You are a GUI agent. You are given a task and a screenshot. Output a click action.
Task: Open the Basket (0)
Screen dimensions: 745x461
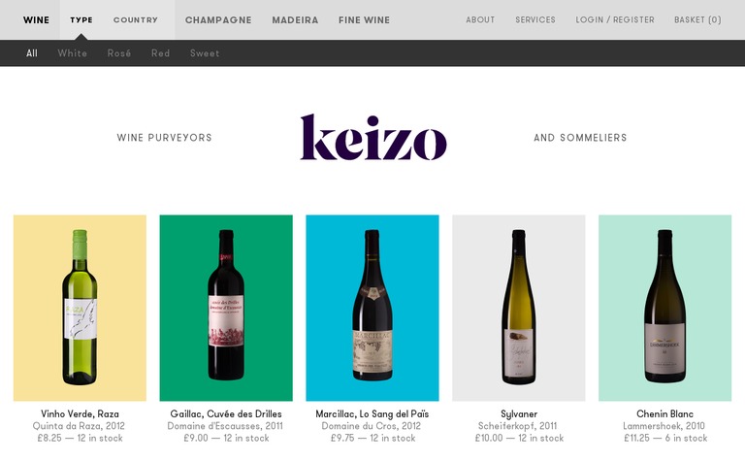click(697, 19)
